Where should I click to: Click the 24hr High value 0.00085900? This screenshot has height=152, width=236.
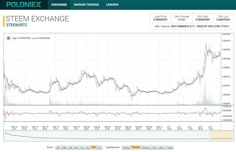[202, 20]
